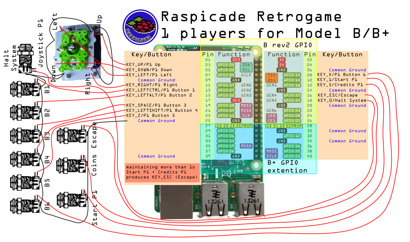The image size is (410, 242).
Task: Click the KEY_UP/P1 Up entry
Action: click(143, 65)
